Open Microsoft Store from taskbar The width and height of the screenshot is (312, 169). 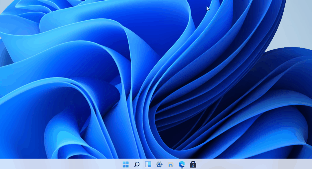click(x=193, y=164)
